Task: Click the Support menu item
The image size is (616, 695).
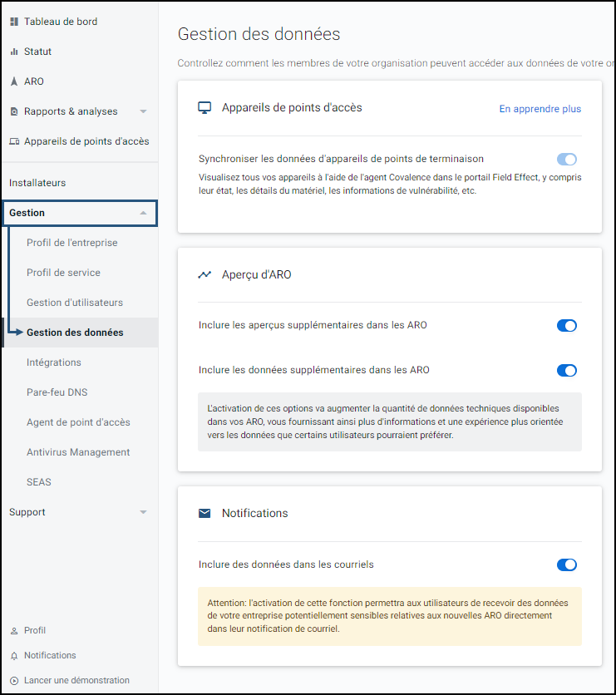Action: (27, 512)
